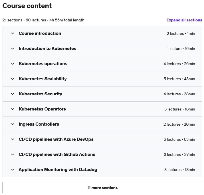Open Kubernetes Security via its chevron
Screen dimensions: 204x195
click(x=13, y=94)
